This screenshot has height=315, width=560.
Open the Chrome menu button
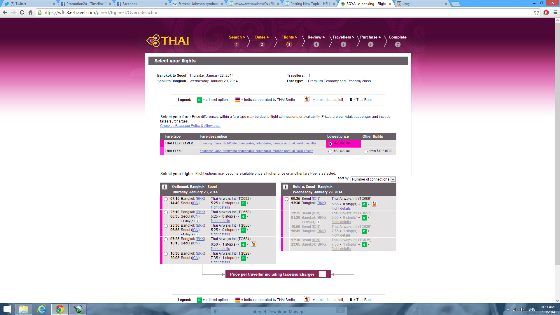[555, 12]
